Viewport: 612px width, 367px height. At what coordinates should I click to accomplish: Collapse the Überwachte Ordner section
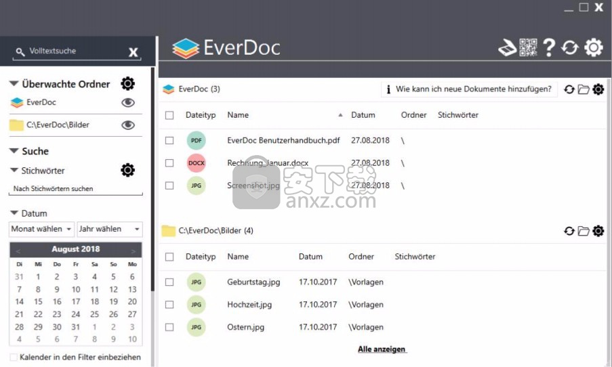[14, 83]
